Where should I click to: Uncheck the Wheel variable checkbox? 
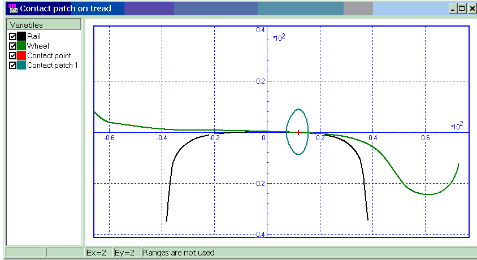[12, 46]
